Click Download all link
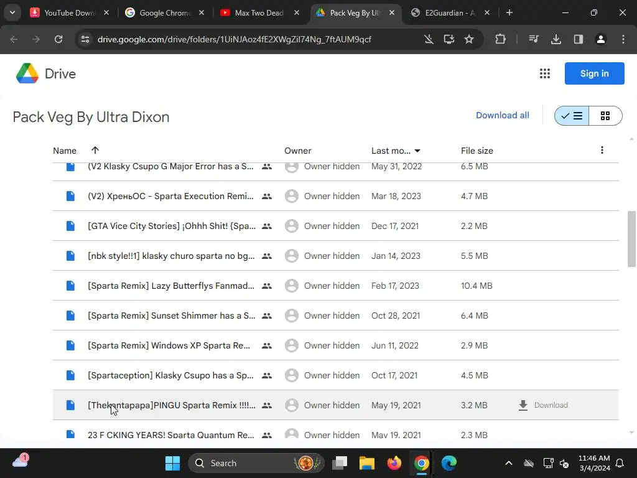637x478 pixels. tap(503, 115)
